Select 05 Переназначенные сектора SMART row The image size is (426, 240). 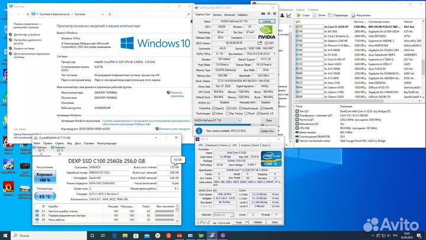click(105, 216)
